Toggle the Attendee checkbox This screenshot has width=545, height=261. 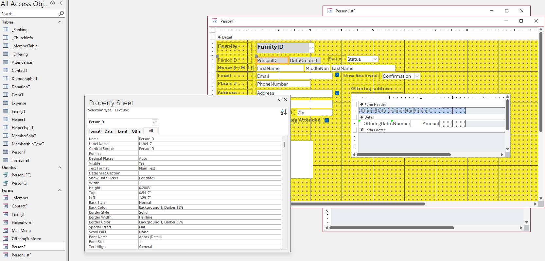pos(326,120)
